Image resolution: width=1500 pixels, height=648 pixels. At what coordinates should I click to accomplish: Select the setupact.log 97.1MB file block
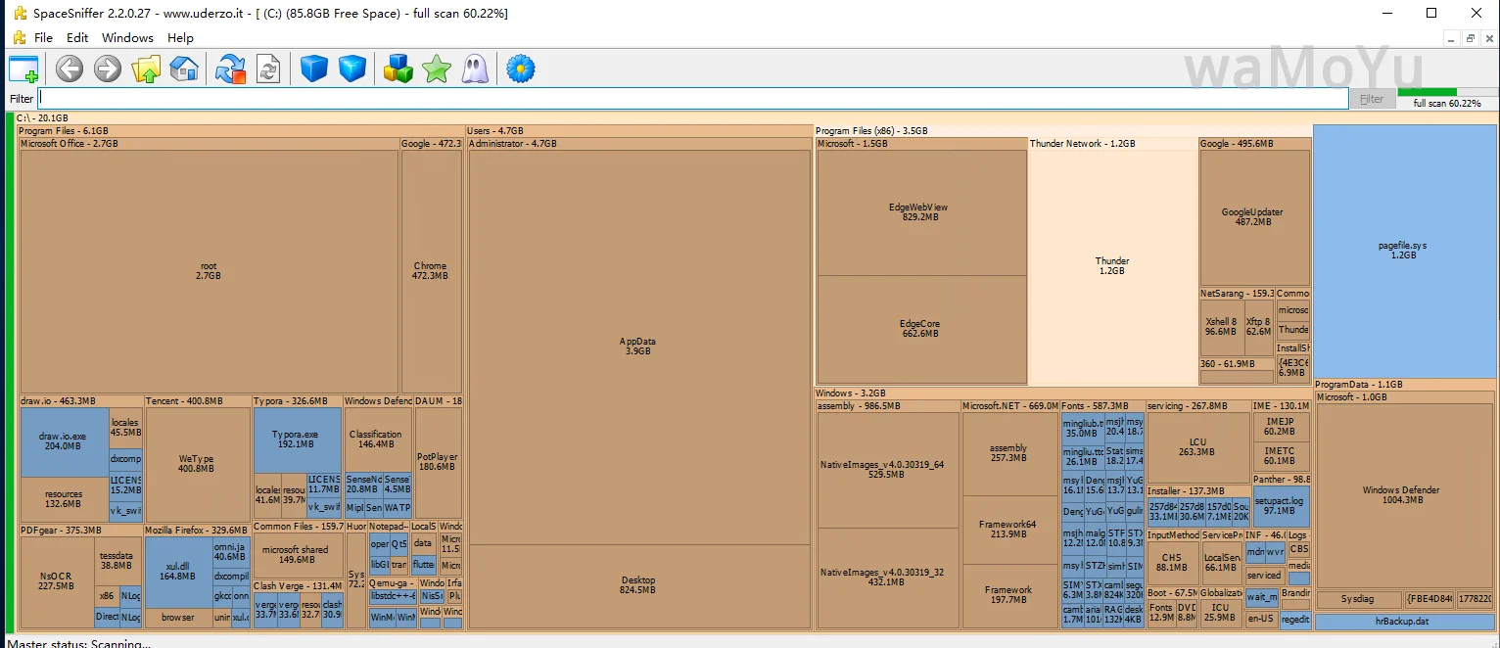tap(1280, 506)
